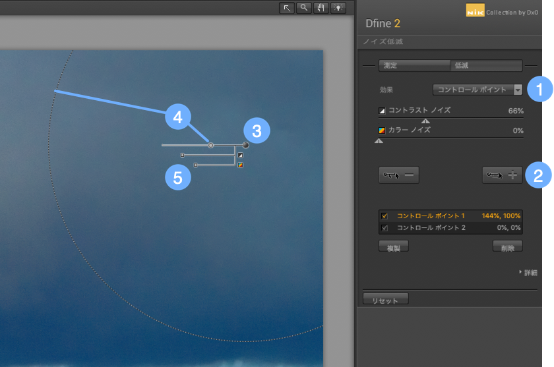Toggle the lightbulb background color tool
Viewport: 554px width, 367px height.
coord(338,8)
